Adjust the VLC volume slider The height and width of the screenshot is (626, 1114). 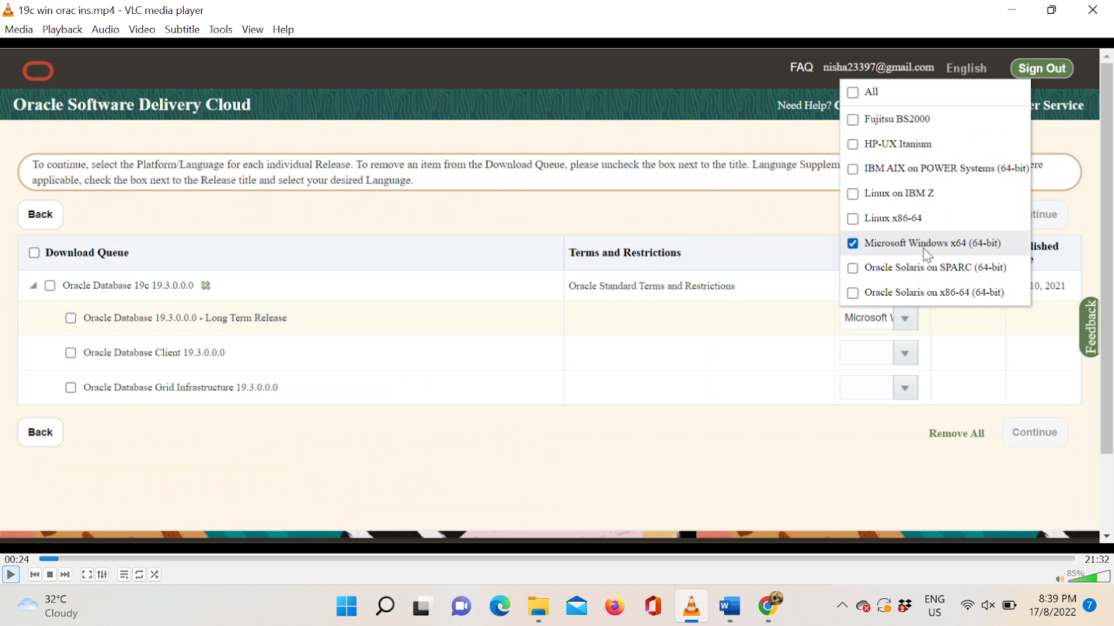point(1089,576)
